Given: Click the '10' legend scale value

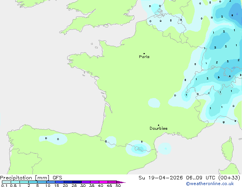Looking at the screenshot, I should click(48, 185).
